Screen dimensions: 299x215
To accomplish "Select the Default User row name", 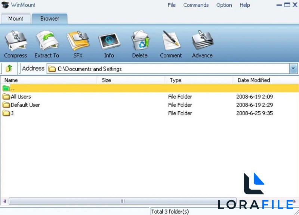I will coord(25,105).
